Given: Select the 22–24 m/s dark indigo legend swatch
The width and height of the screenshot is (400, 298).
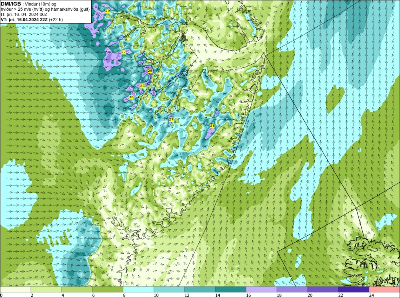Looking at the screenshot, I should (x=354, y=289).
